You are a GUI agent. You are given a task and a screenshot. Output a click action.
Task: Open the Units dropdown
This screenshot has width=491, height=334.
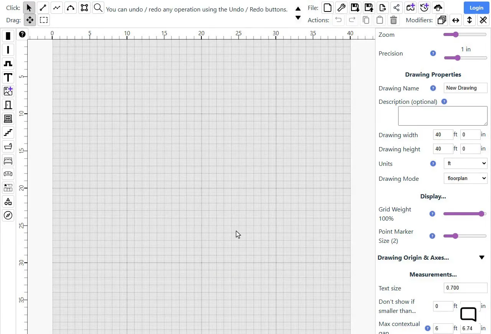tap(465, 163)
